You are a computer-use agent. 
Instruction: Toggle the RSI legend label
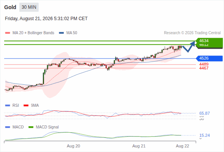pyautogui.click(x=16, y=105)
